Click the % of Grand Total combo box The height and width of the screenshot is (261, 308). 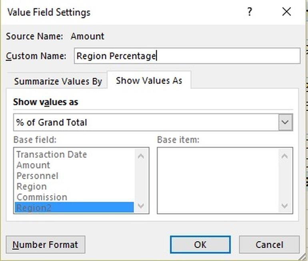[x=146, y=122]
